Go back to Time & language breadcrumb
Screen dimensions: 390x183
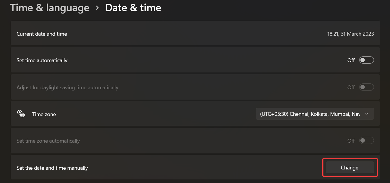click(50, 8)
